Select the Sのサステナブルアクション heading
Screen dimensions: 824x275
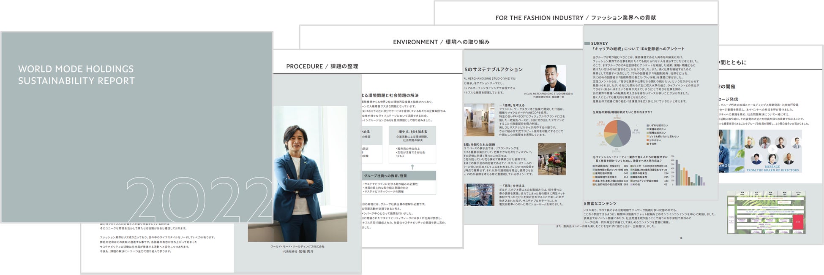point(494,70)
